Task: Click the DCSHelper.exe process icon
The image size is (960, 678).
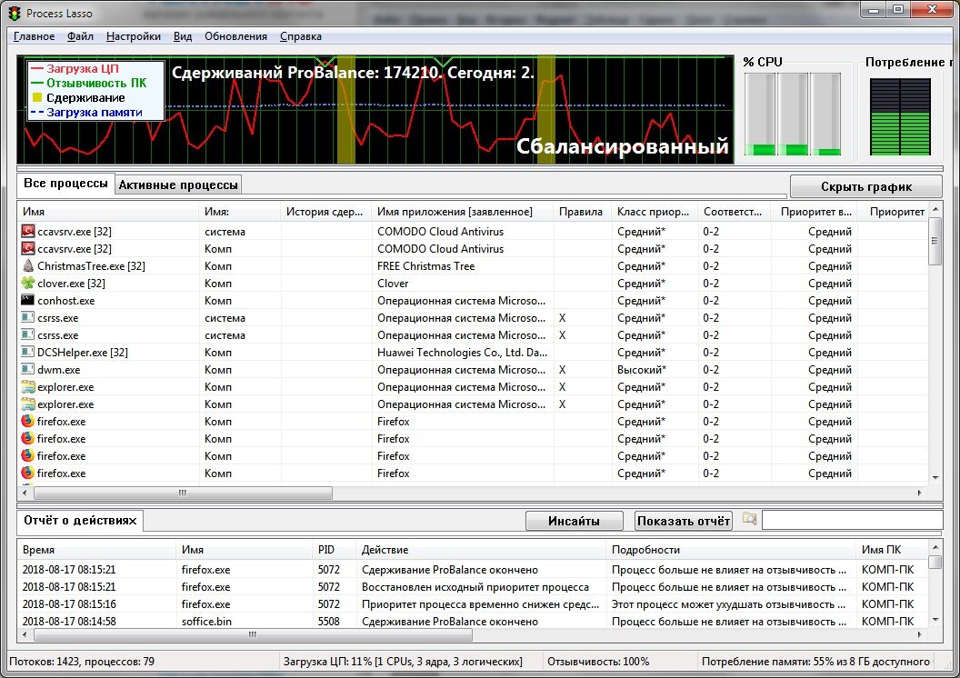Action: click(x=27, y=352)
